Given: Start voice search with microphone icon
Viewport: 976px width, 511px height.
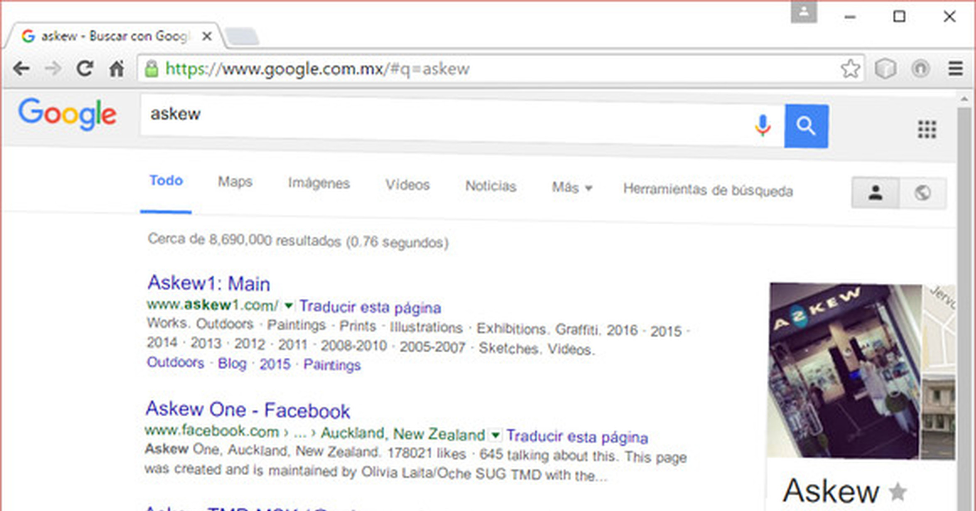Looking at the screenshot, I should 763,125.
